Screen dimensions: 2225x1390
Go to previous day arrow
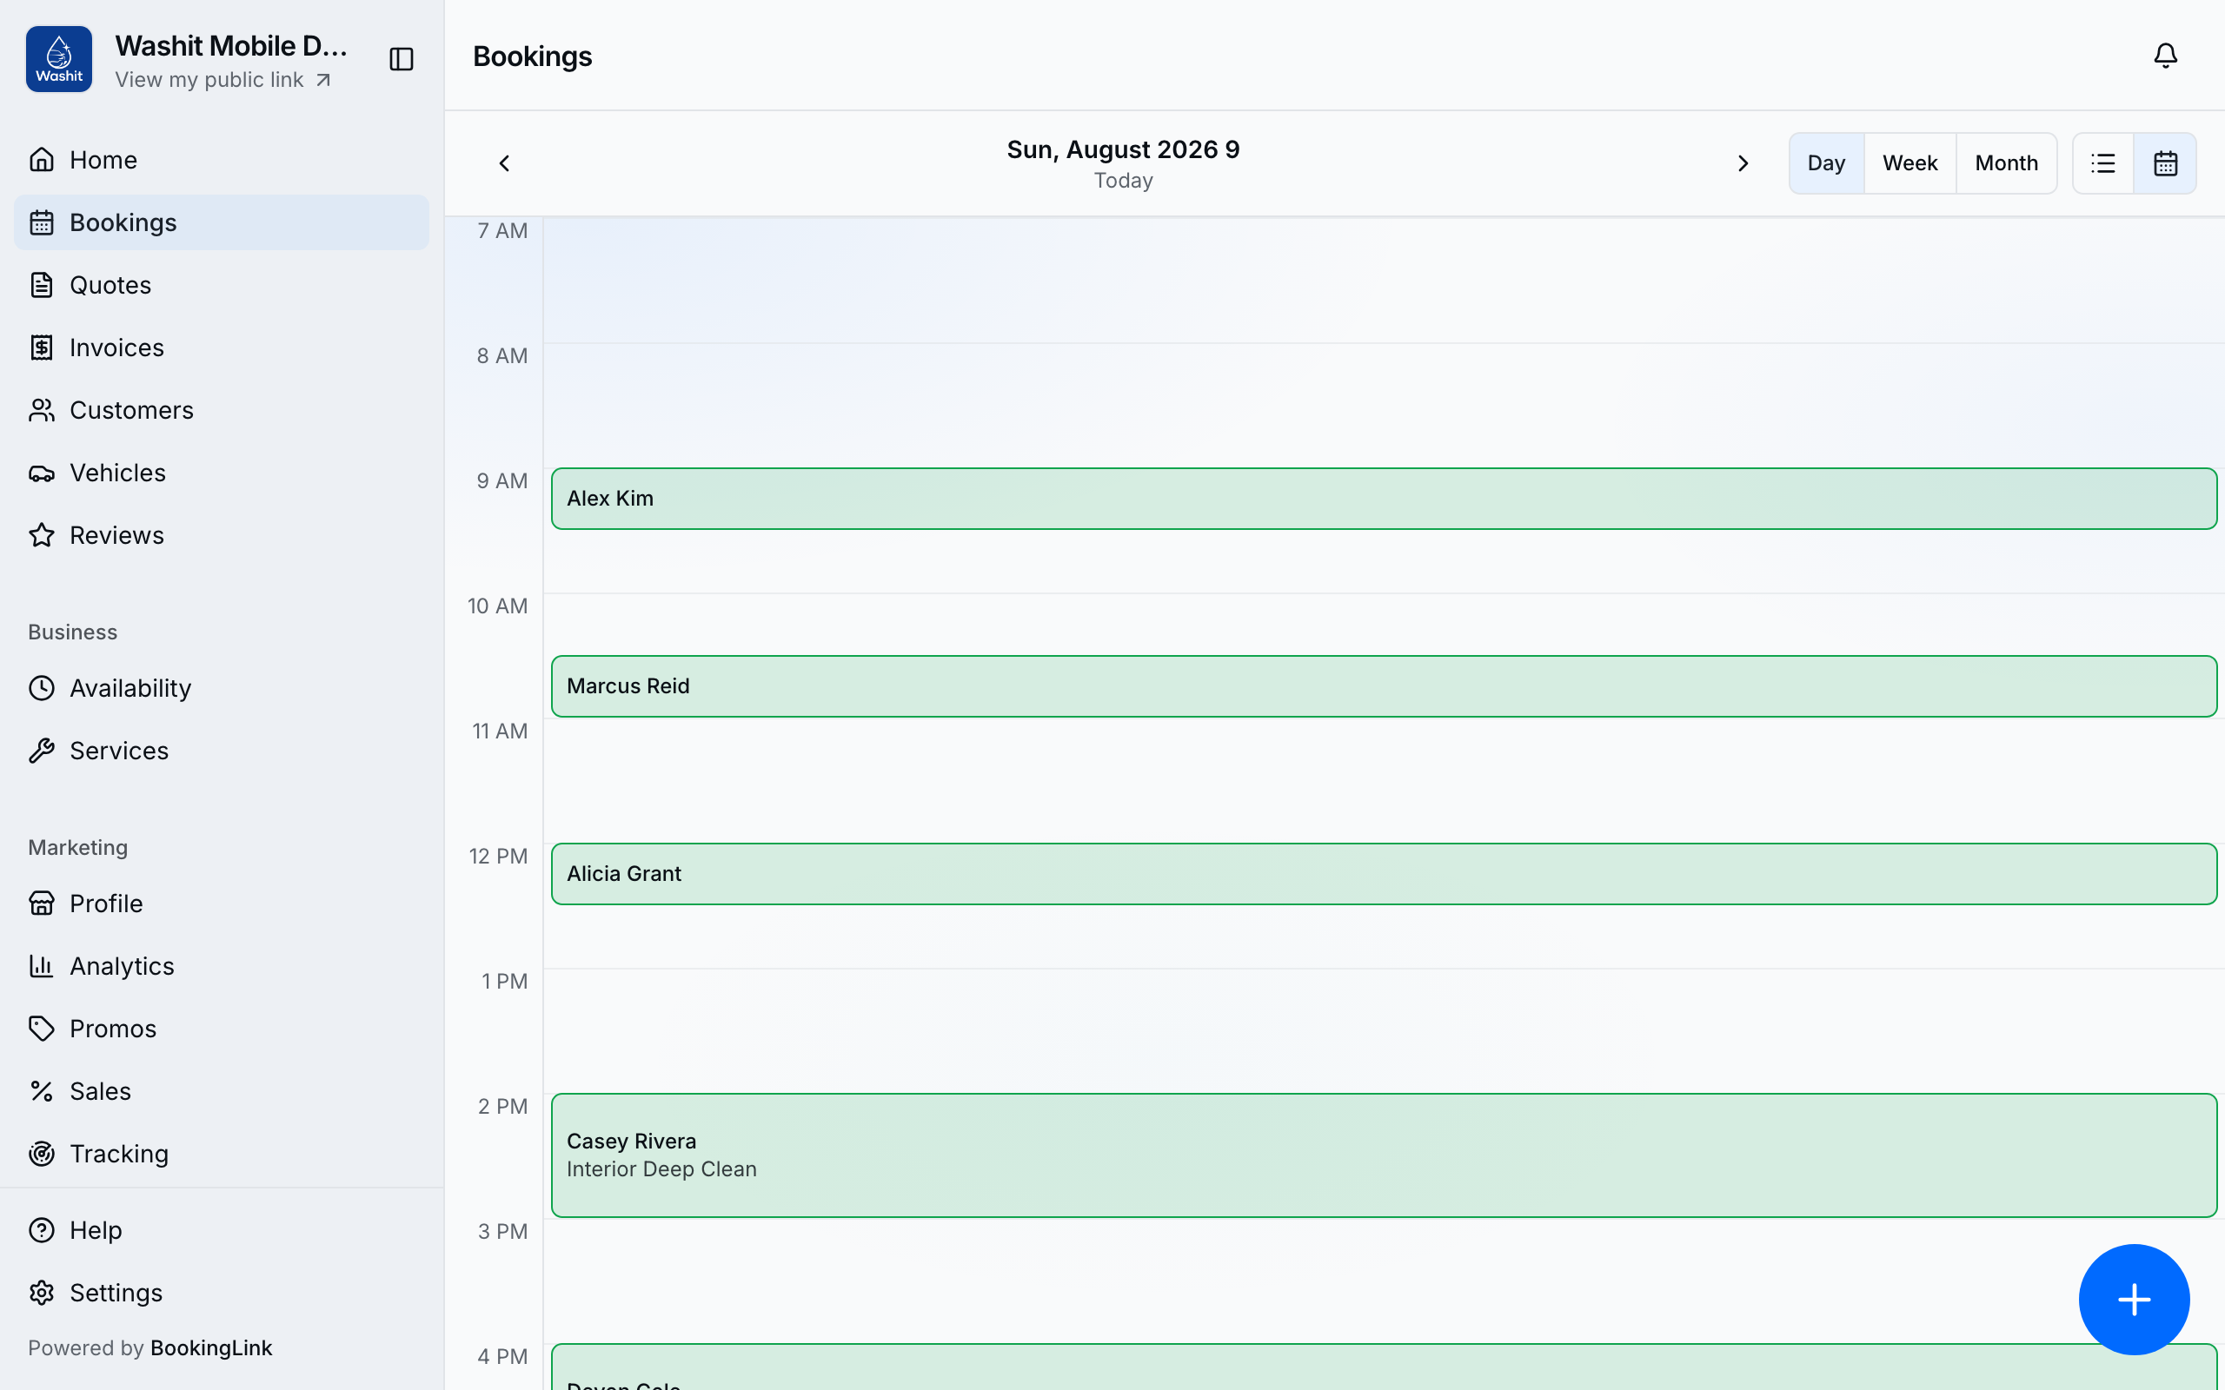click(504, 163)
